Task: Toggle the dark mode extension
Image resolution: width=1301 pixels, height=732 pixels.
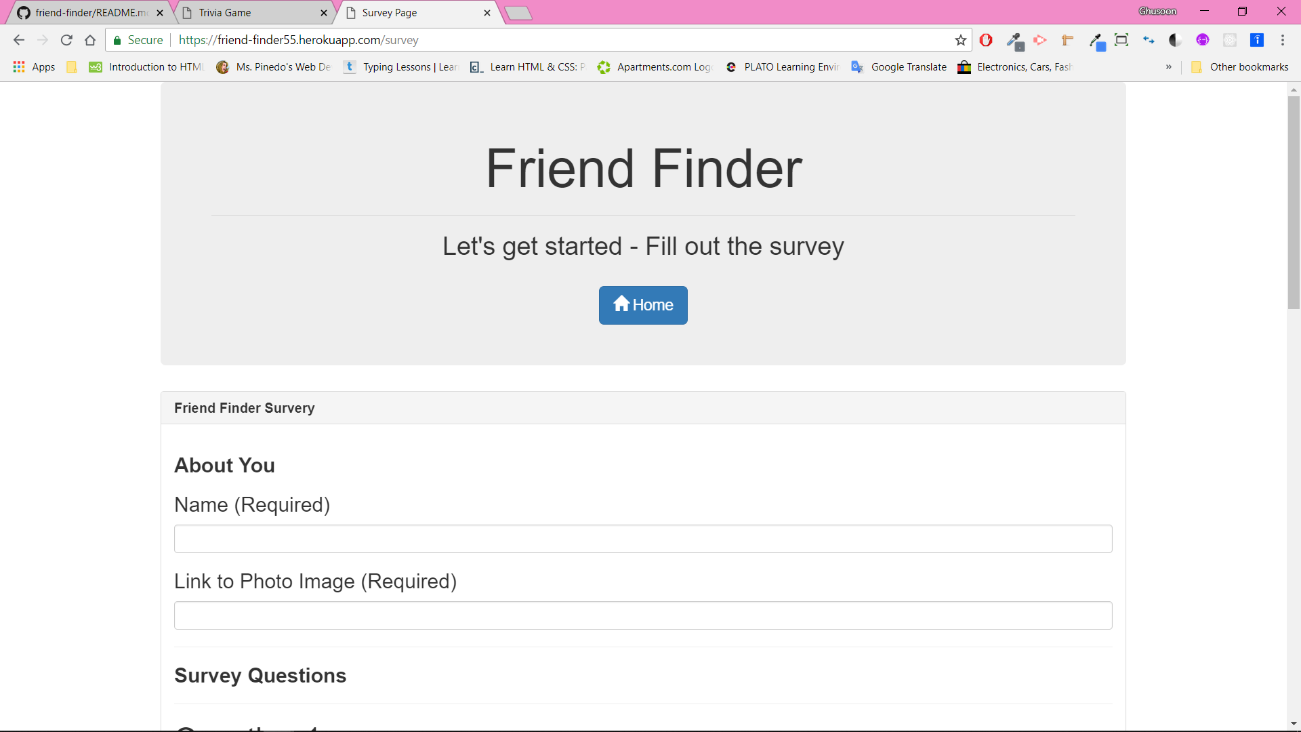Action: pyautogui.click(x=1175, y=40)
